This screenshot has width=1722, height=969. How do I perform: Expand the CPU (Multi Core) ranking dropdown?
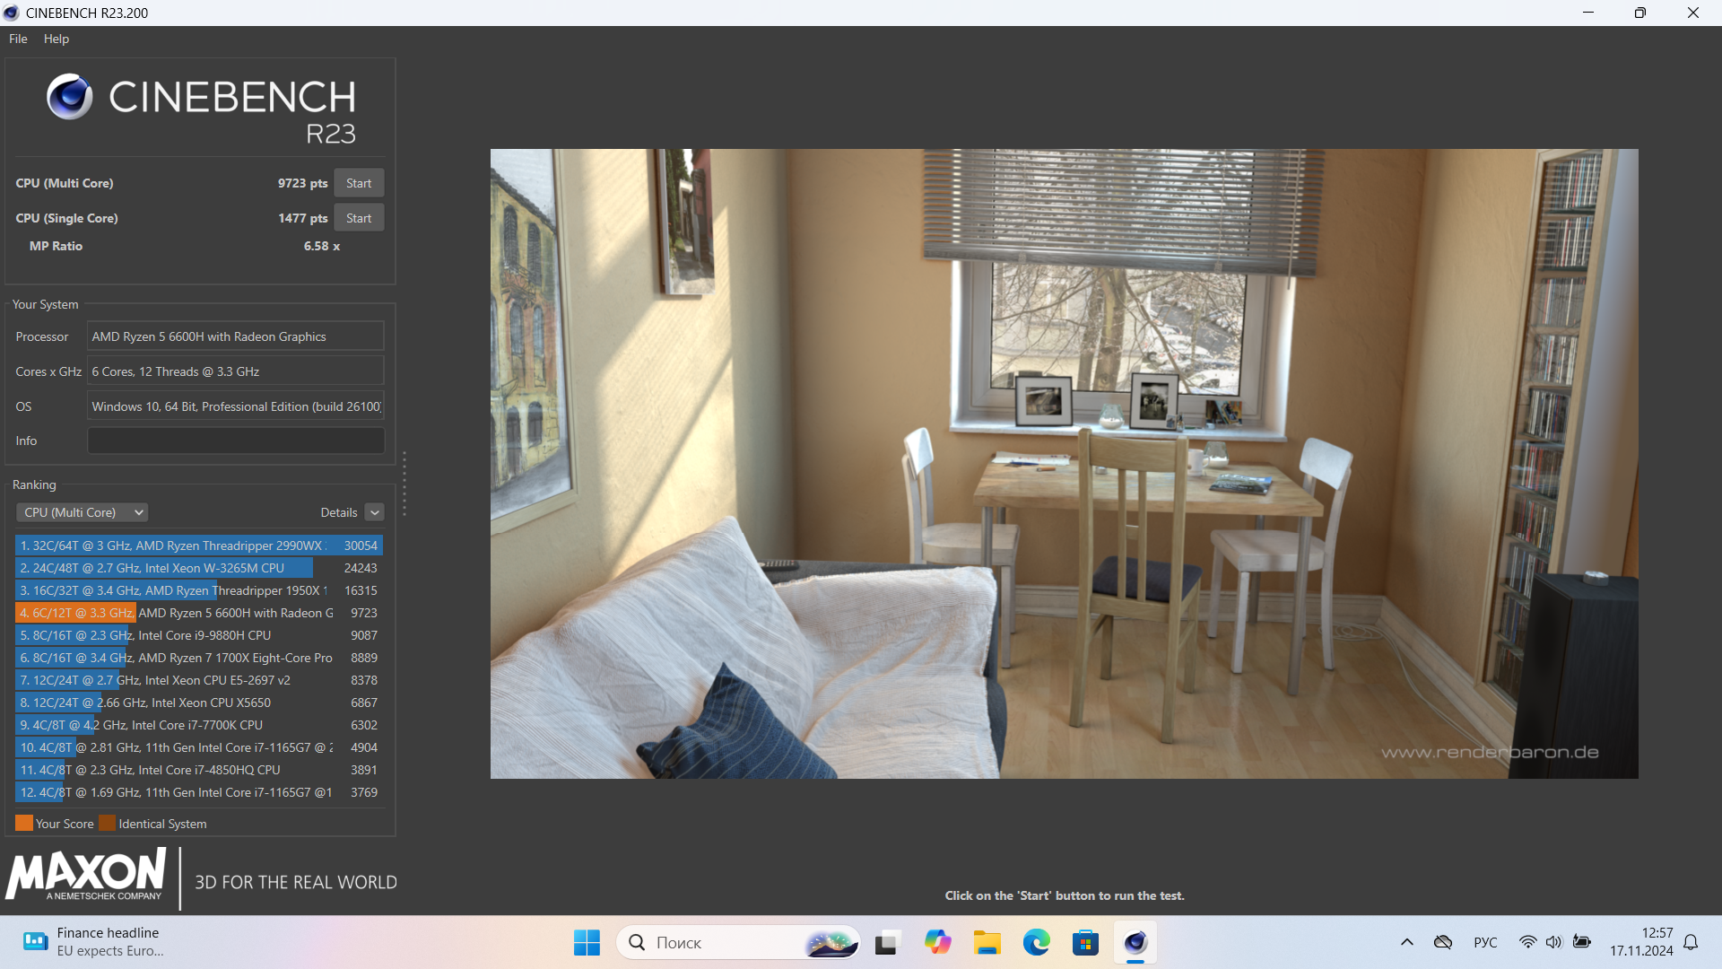pyautogui.click(x=83, y=512)
